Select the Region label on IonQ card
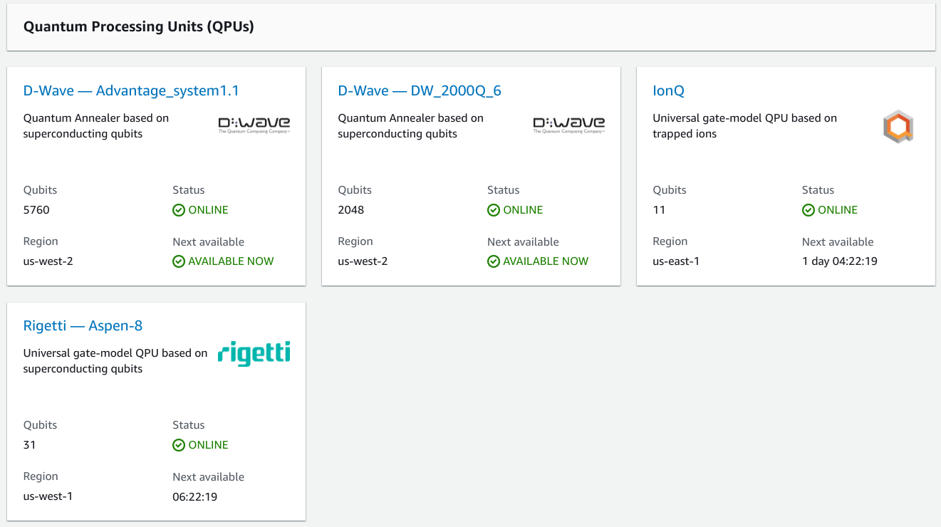 [670, 241]
